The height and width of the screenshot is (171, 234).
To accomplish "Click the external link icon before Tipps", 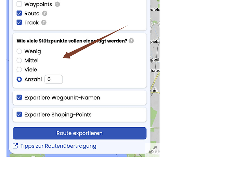I will pos(15,146).
